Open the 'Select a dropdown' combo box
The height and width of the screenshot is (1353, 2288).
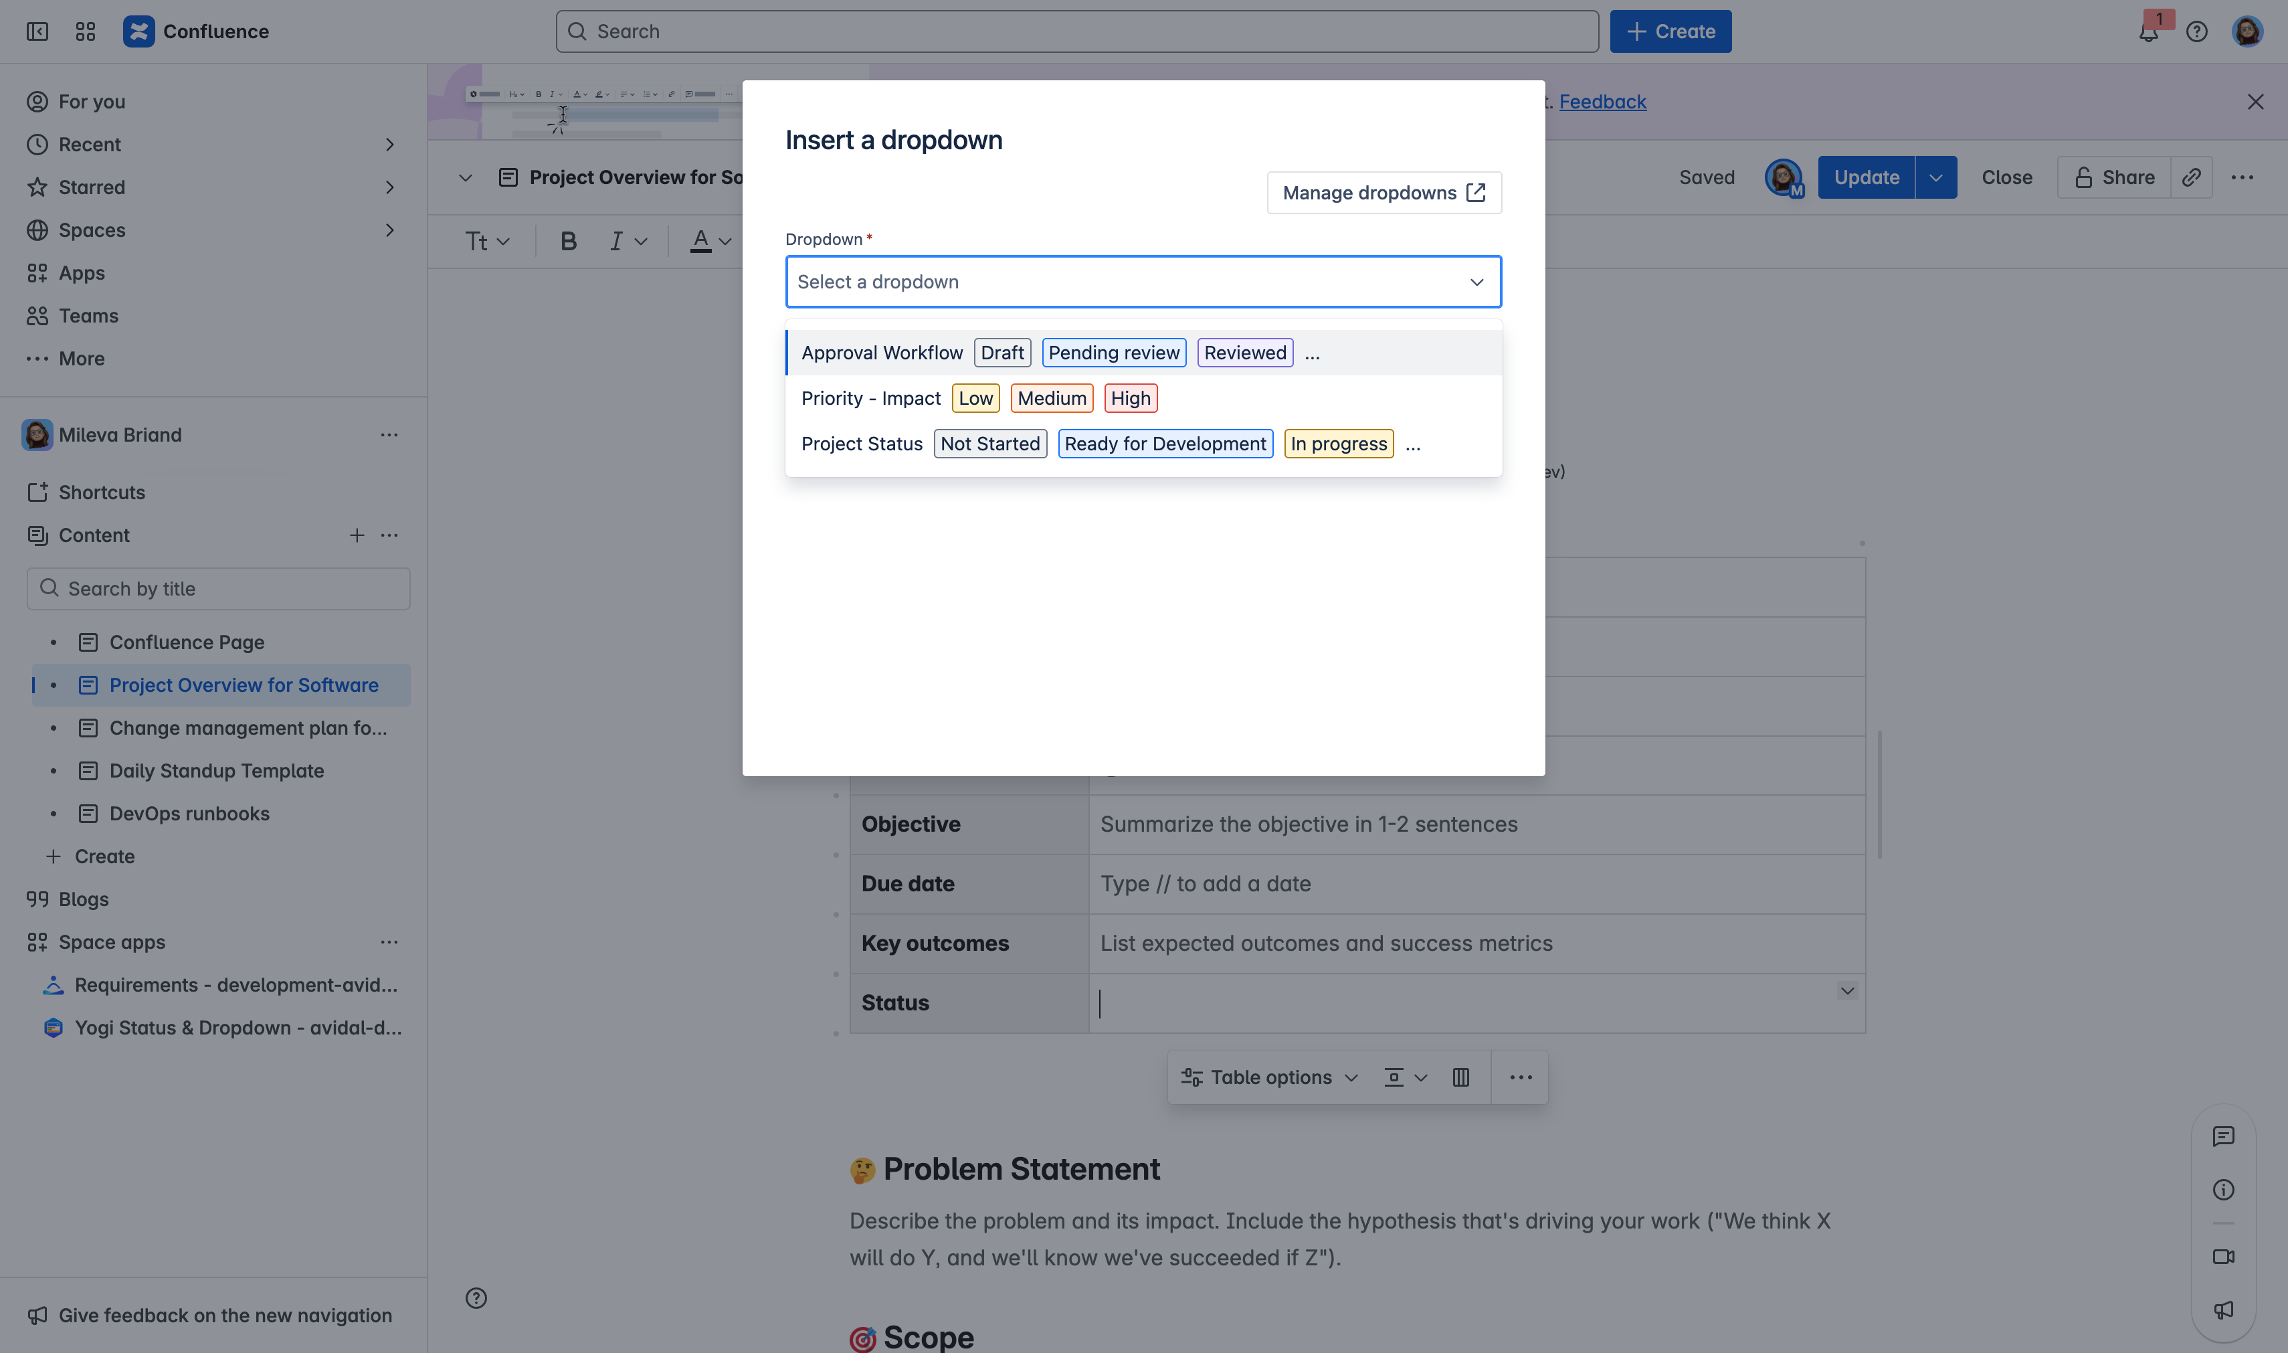click(x=1142, y=282)
